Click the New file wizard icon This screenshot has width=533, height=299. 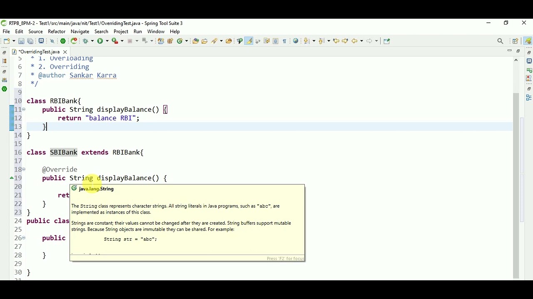pos(7,41)
